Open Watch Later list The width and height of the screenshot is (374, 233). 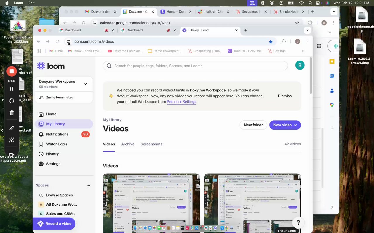[x=64, y=144]
